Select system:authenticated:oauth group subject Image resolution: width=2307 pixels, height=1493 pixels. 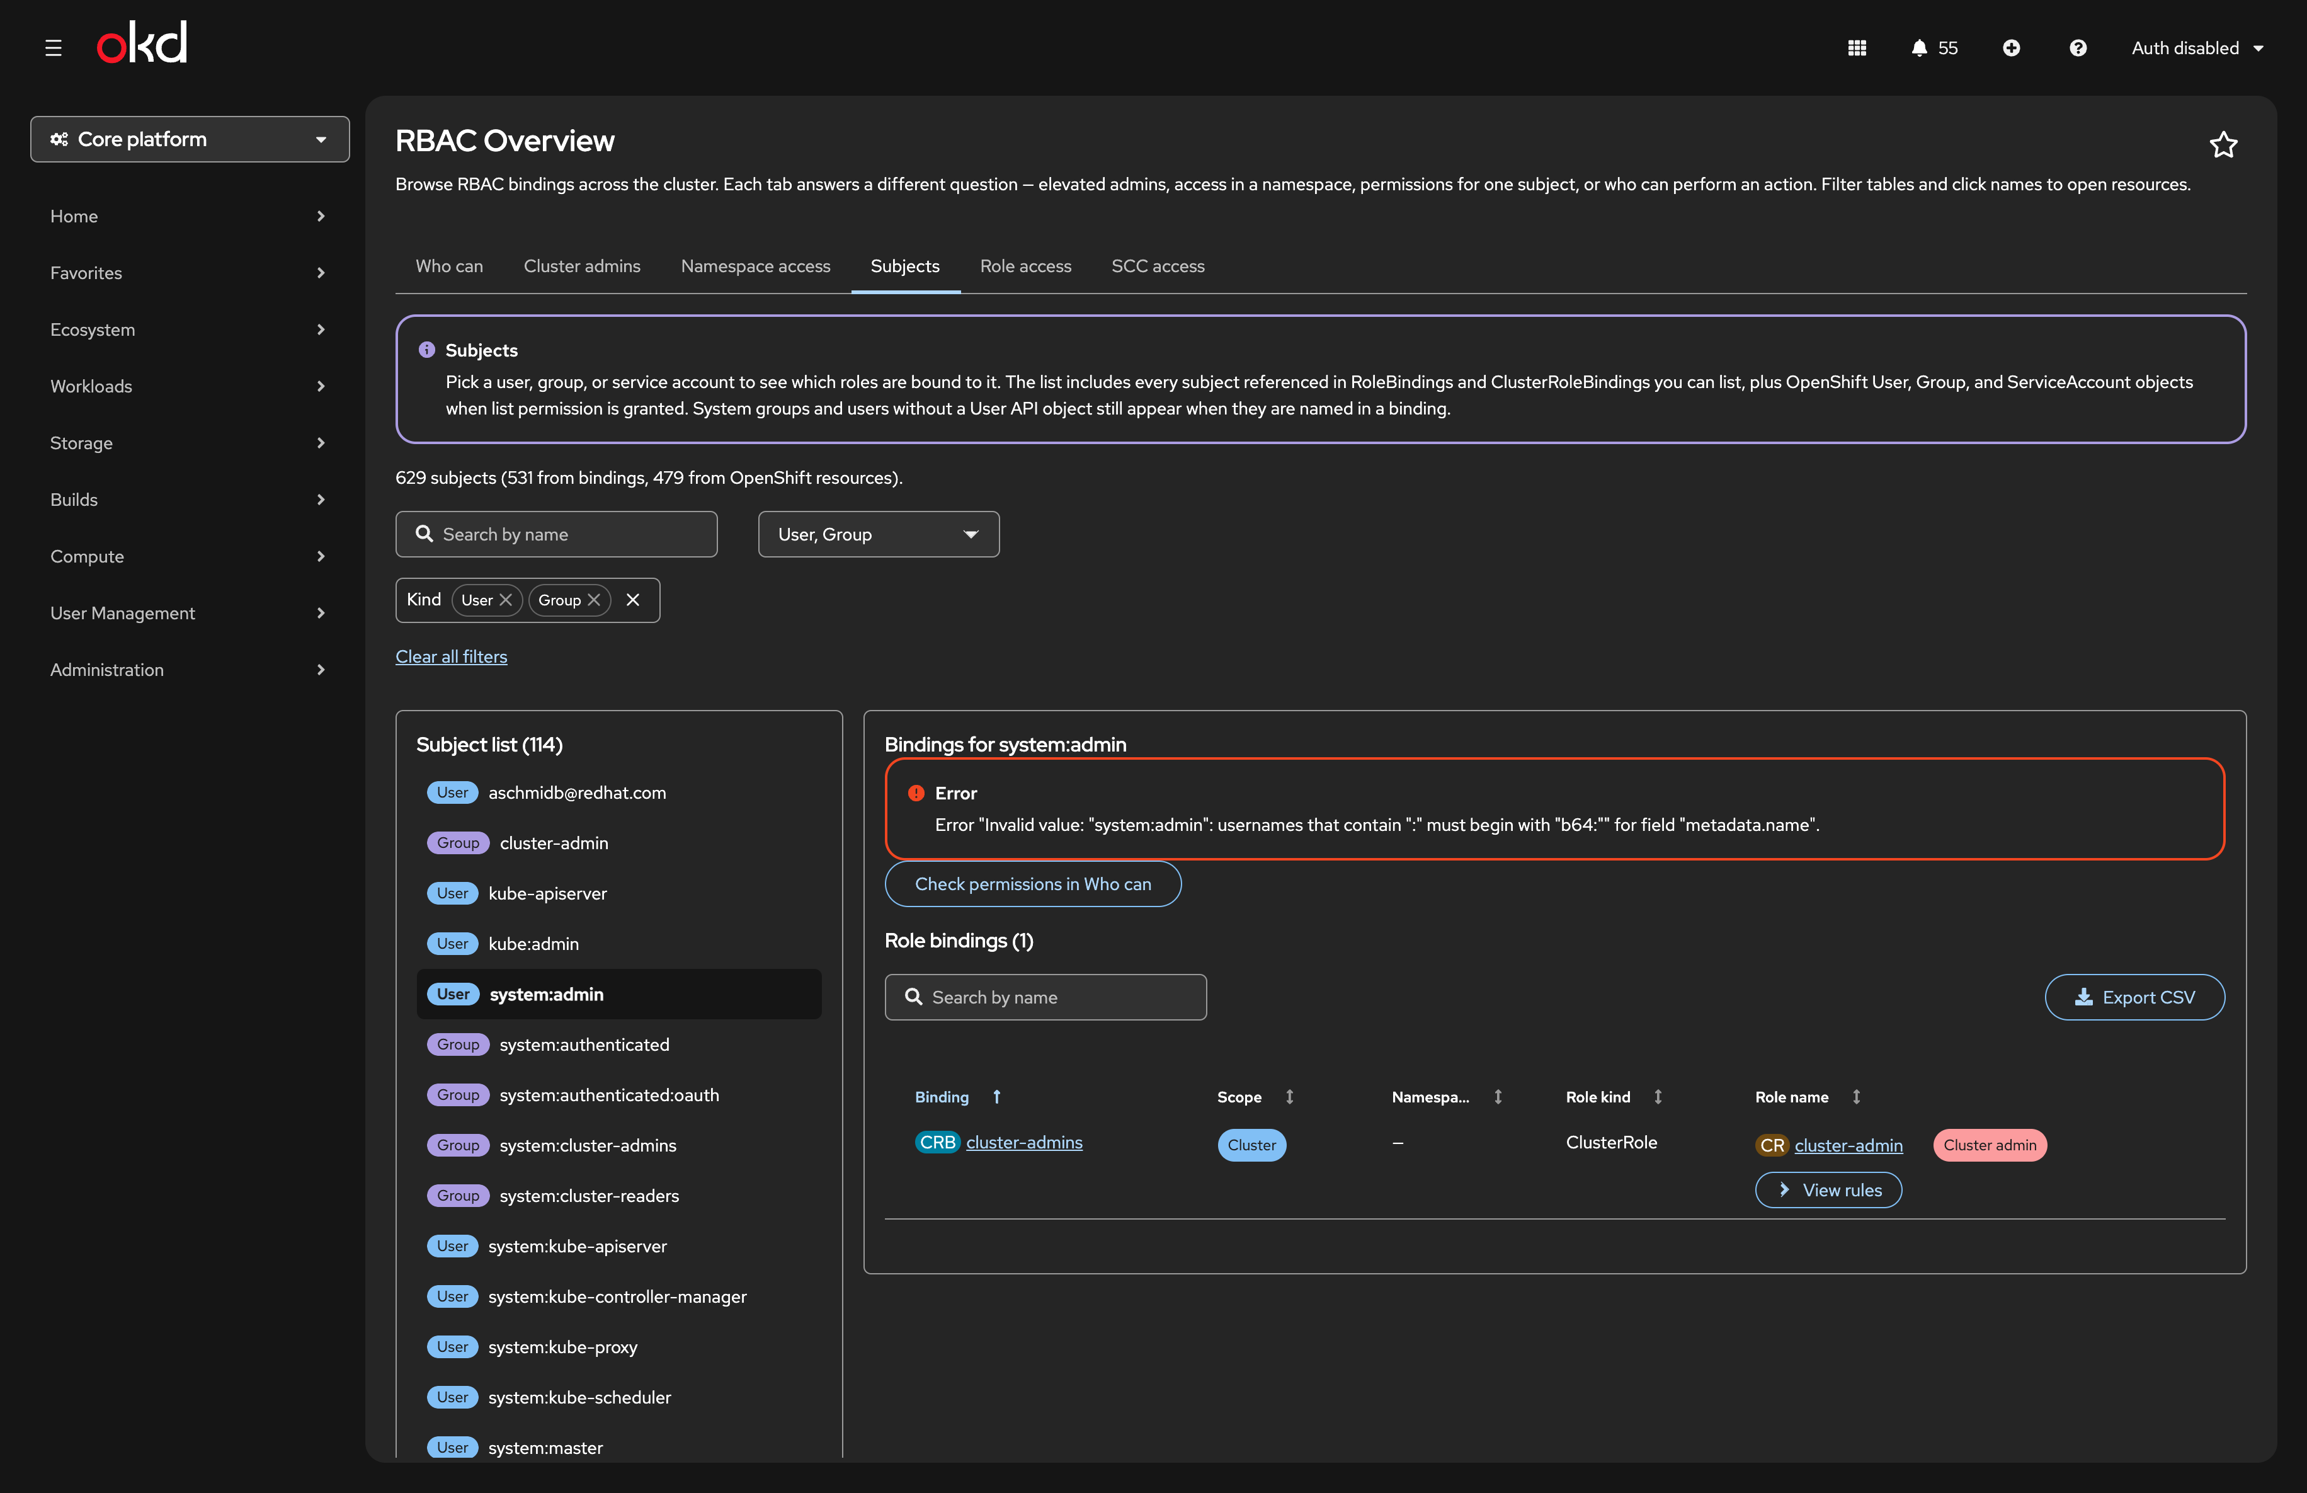618,1094
